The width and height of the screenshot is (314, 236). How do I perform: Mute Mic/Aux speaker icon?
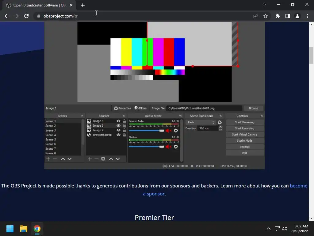(168, 147)
